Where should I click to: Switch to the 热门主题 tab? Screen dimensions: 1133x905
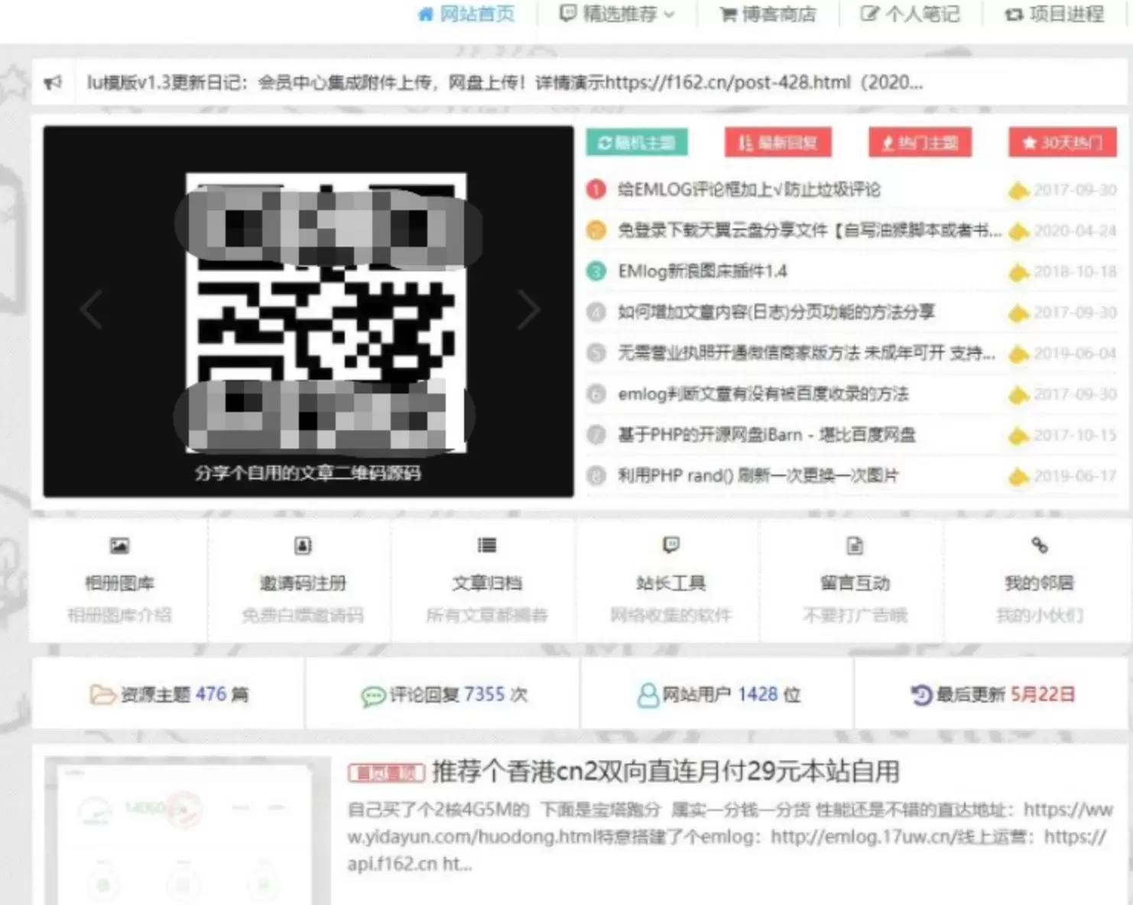pos(920,143)
